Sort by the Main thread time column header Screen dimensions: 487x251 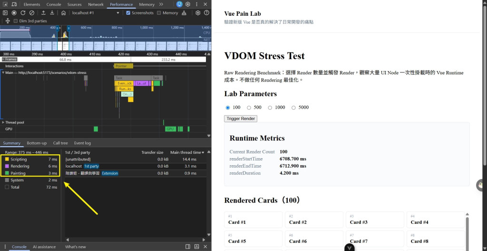pyautogui.click(x=187, y=152)
